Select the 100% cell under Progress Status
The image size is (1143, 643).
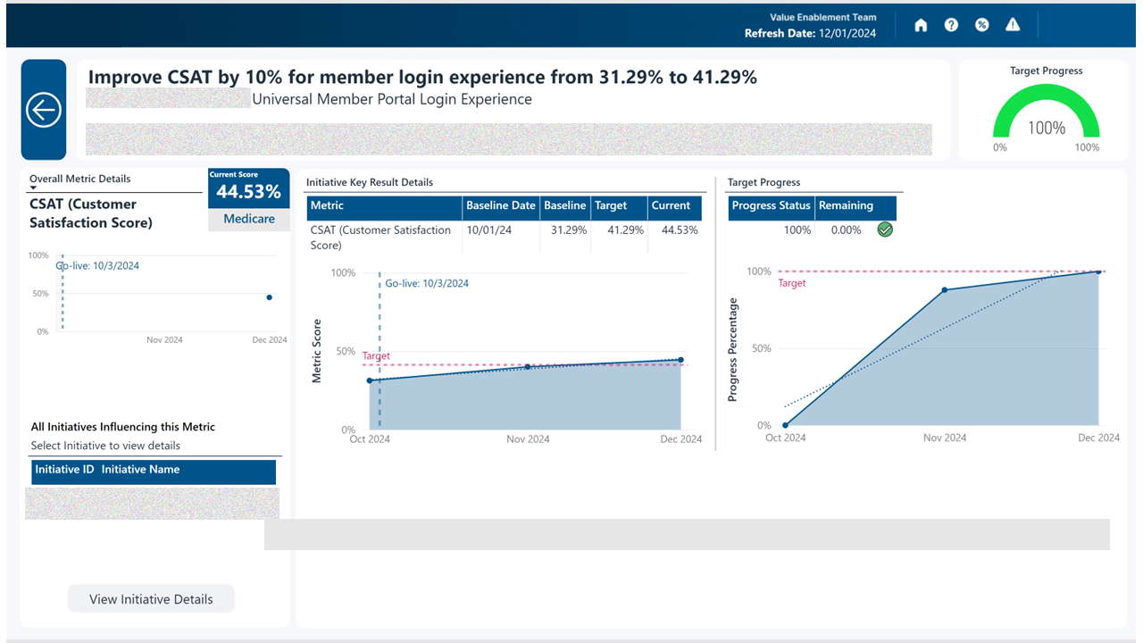click(x=797, y=230)
